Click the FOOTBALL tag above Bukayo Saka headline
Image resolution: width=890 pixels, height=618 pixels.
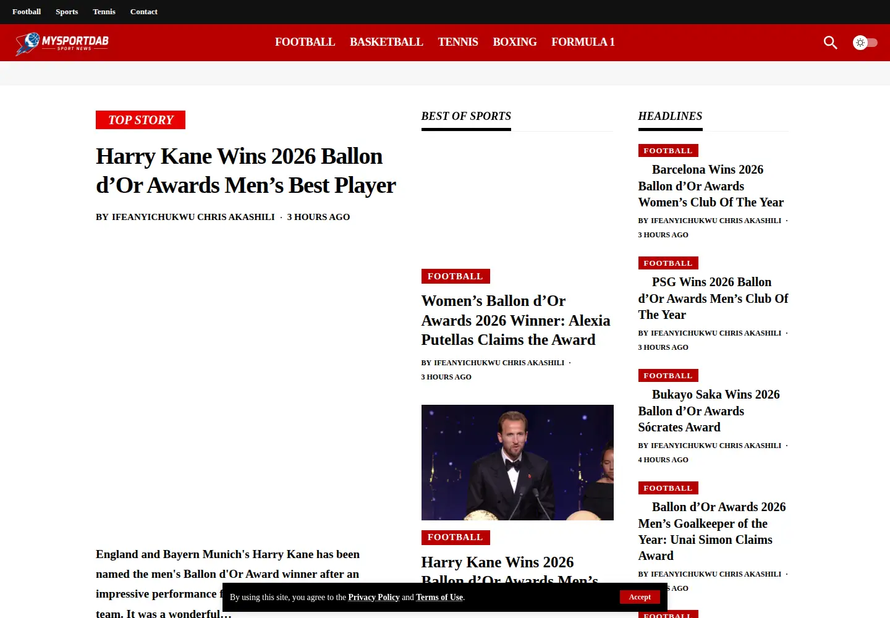tap(668, 376)
